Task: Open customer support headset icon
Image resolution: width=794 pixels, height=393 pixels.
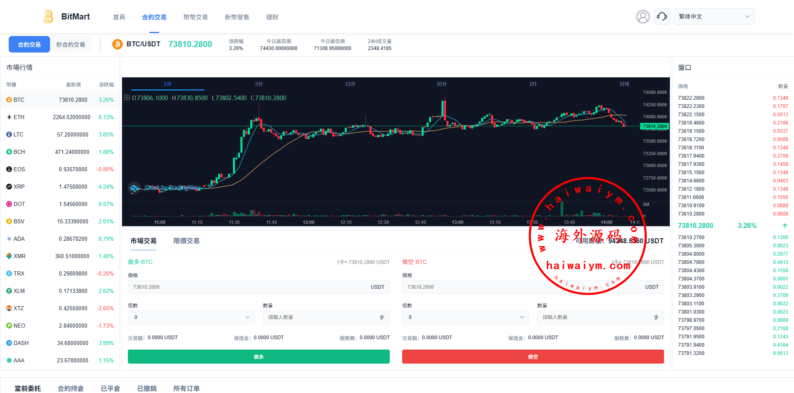Action: click(x=662, y=17)
